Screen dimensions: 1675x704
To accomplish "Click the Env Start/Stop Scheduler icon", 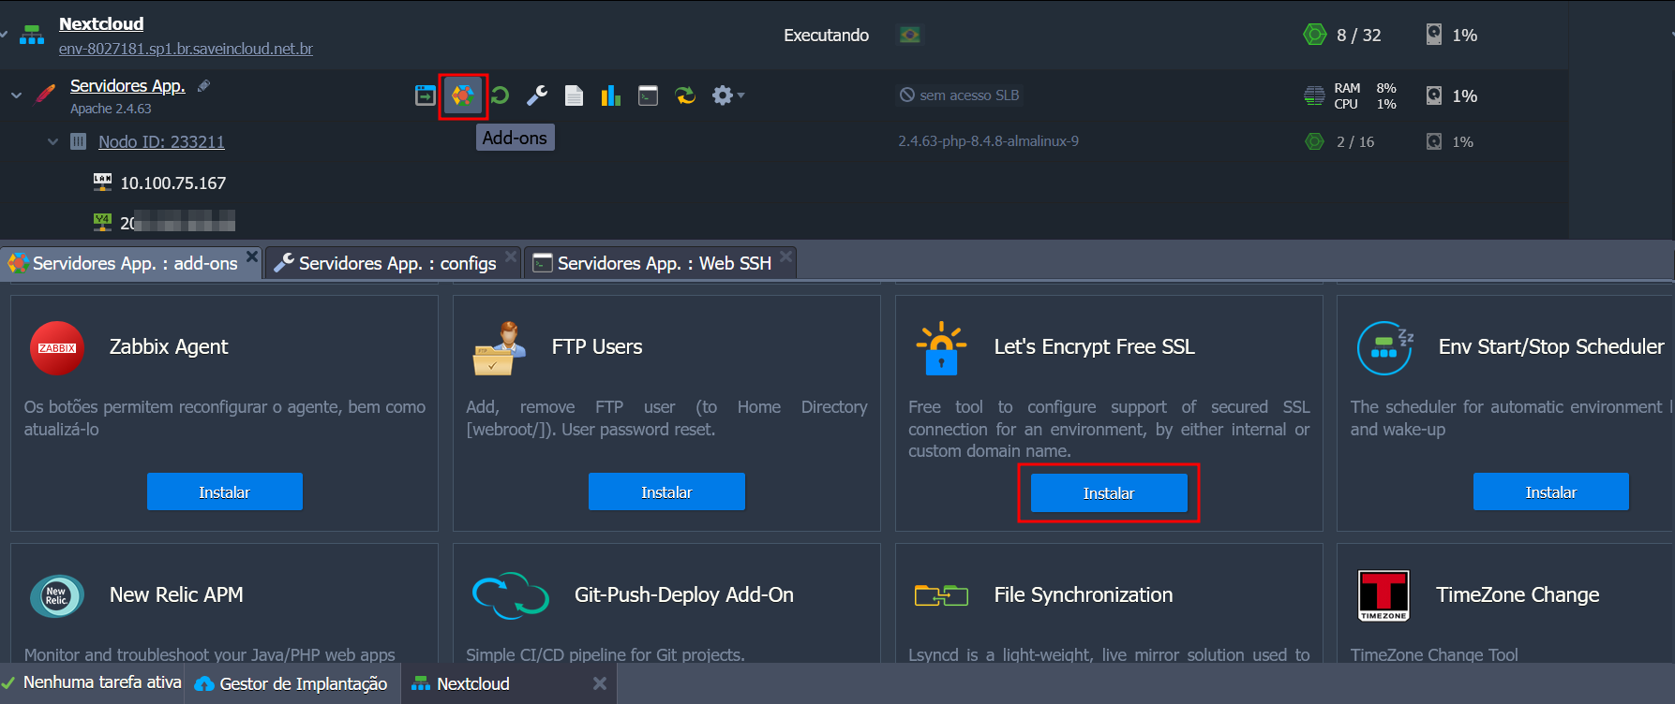I will coord(1385,348).
